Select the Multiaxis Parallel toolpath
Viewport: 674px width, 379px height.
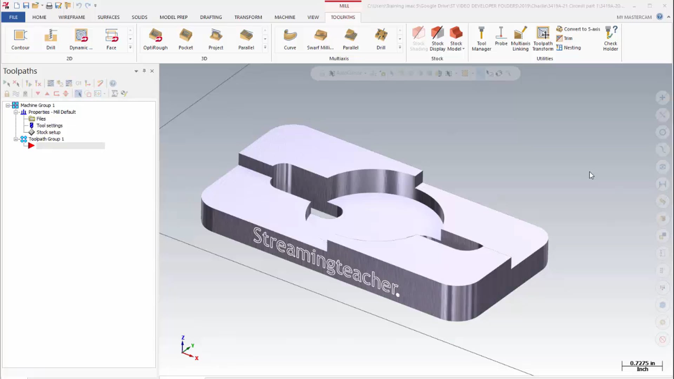[351, 39]
